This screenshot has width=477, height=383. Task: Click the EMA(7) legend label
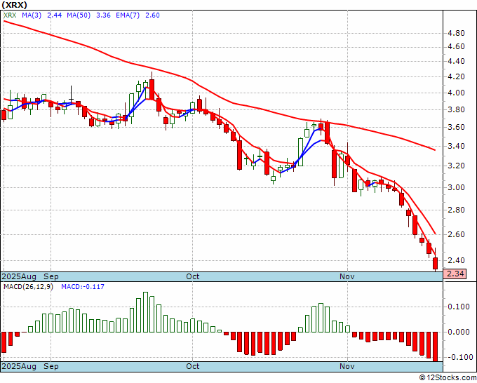(x=128, y=15)
